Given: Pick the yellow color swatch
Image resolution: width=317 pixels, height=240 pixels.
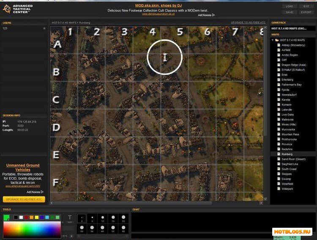Looking at the screenshot, I should [37, 217].
